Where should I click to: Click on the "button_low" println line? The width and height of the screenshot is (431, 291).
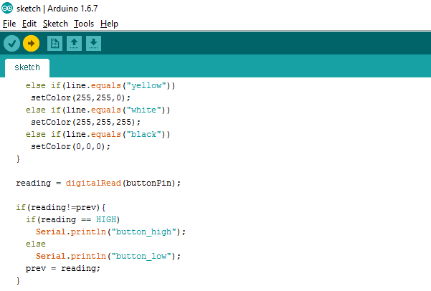tap(108, 257)
